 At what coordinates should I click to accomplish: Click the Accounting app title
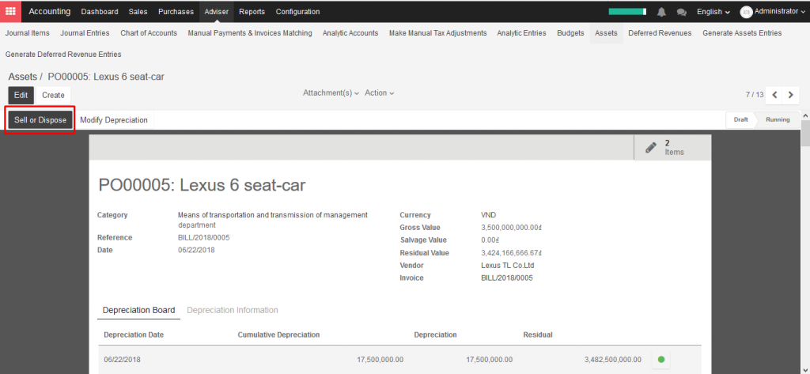[50, 11]
